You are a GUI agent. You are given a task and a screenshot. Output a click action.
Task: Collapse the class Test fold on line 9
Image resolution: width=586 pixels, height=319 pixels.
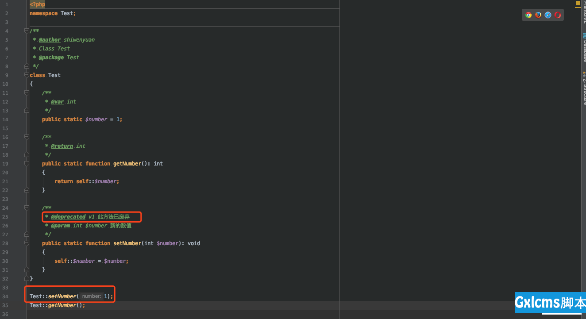[x=27, y=75]
